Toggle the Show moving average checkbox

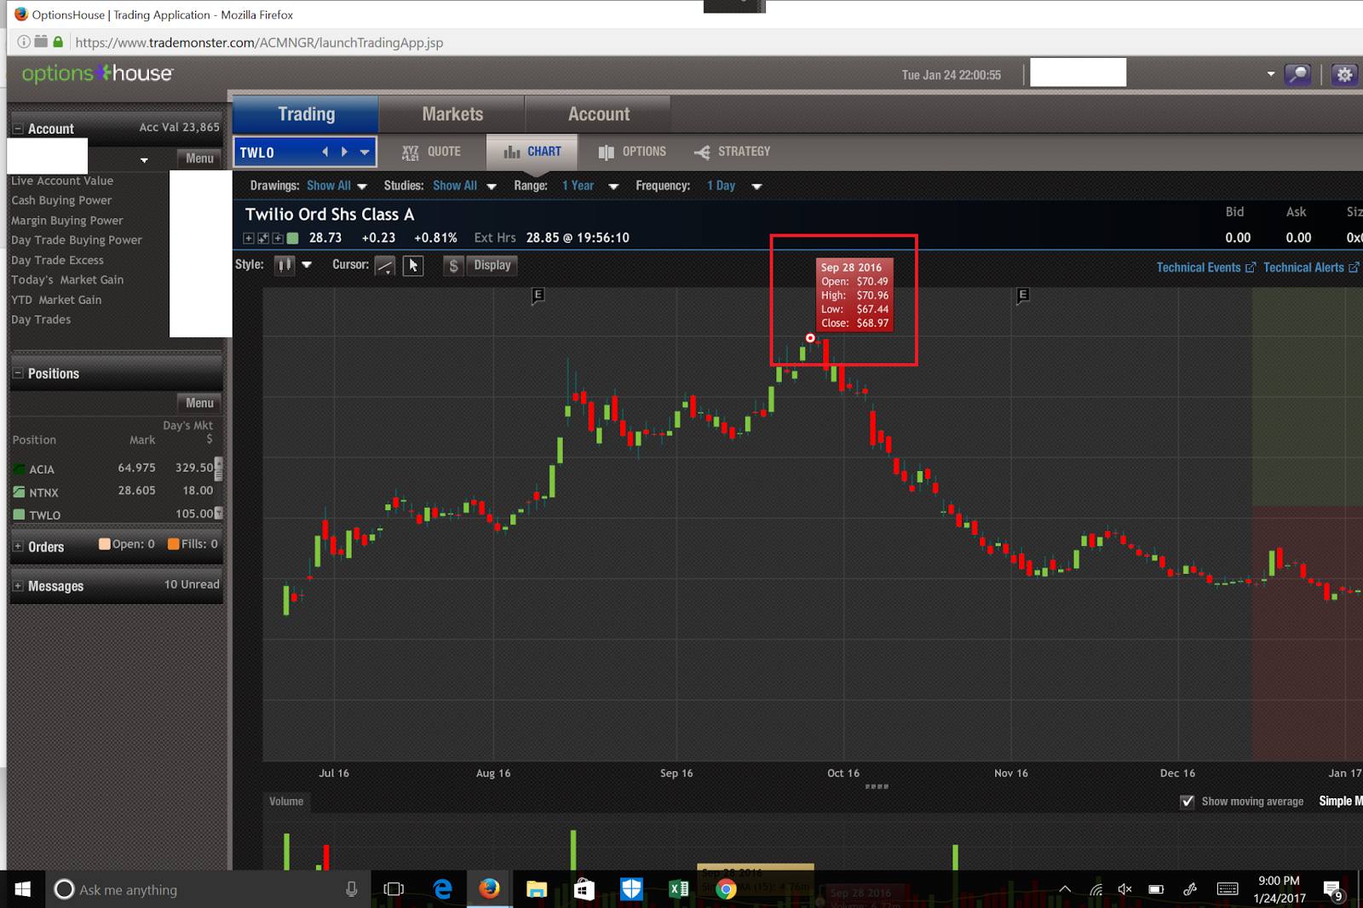pyautogui.click(x=1188, y=802)
